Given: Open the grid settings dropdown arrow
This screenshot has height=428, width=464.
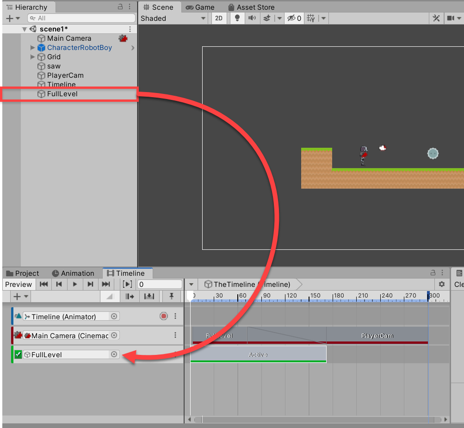Looking at the screenshot, I should click(323, 19).
